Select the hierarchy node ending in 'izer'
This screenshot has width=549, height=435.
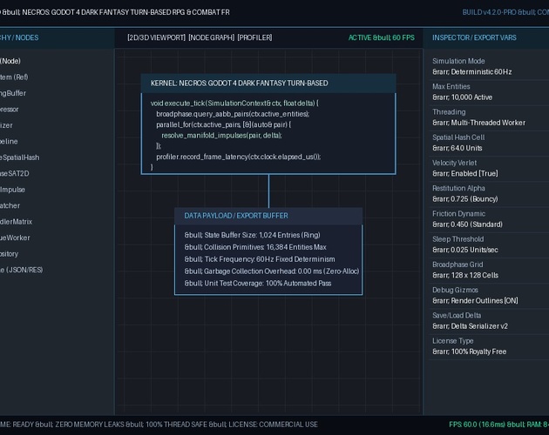coord(6,125)
